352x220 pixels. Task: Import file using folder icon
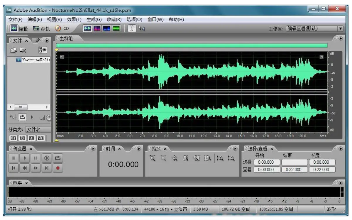(x=13, y=50)
